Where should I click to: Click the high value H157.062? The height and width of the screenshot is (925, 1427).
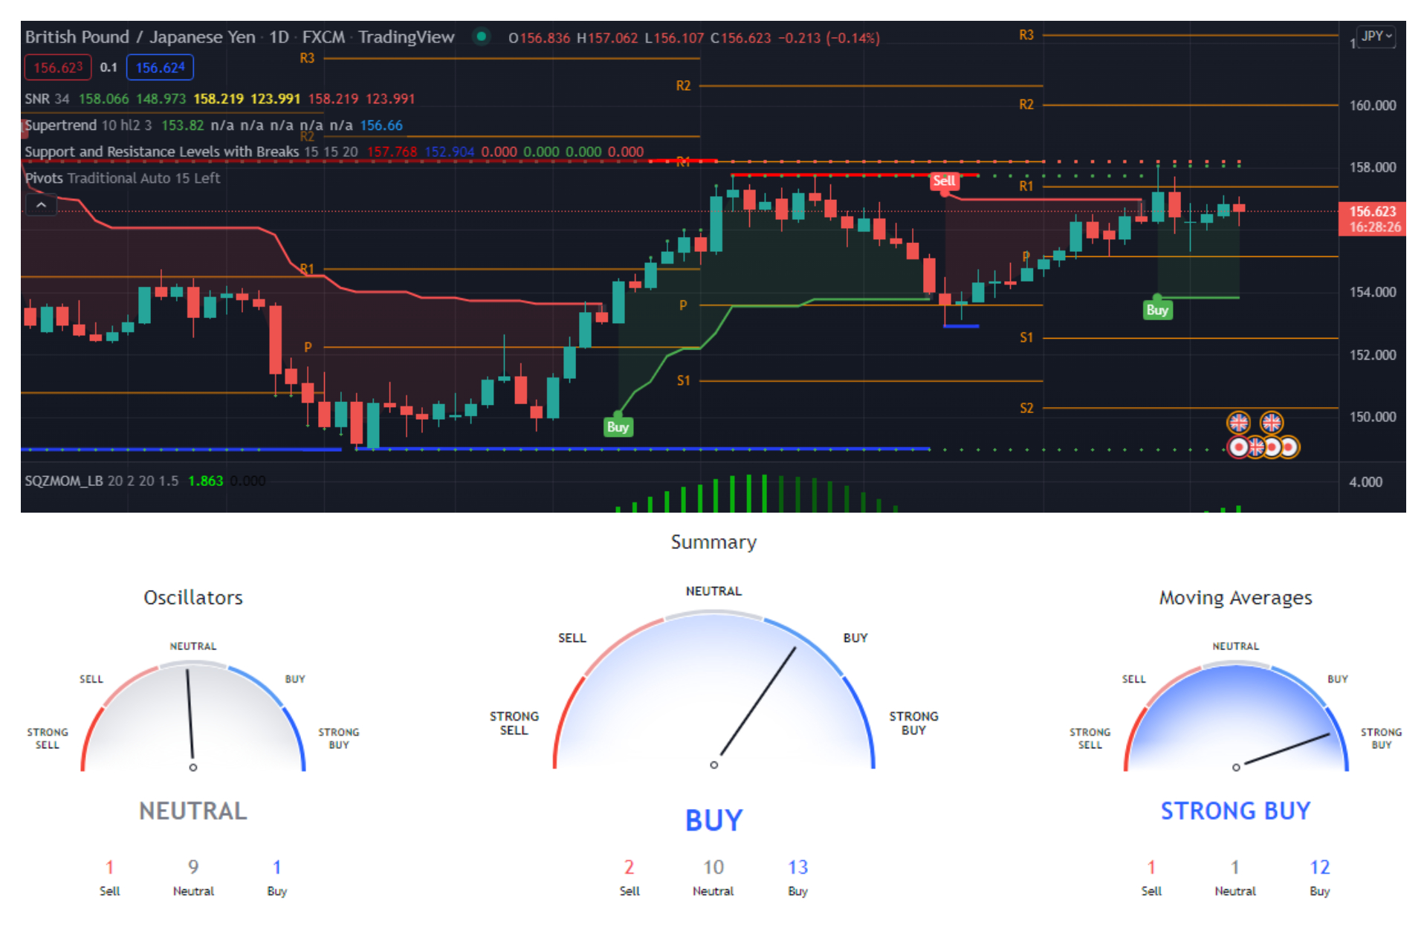coord(607,38)
